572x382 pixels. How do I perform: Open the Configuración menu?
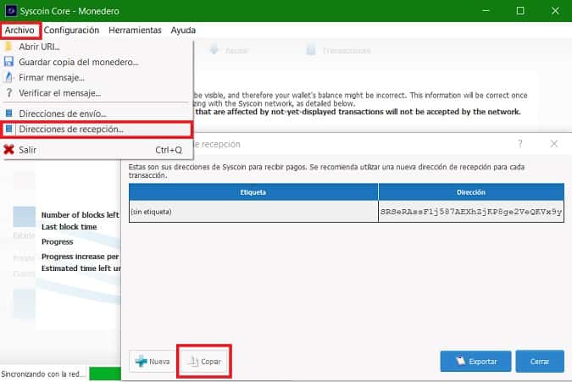pos(71,30)
